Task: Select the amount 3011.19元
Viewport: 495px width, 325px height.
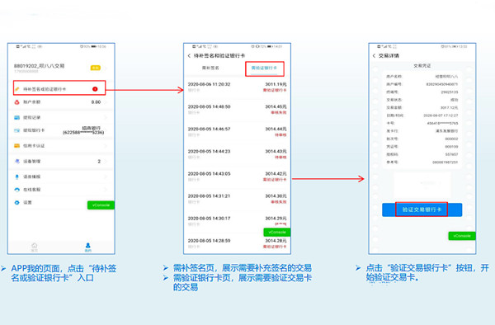Action: coord(276,84)
